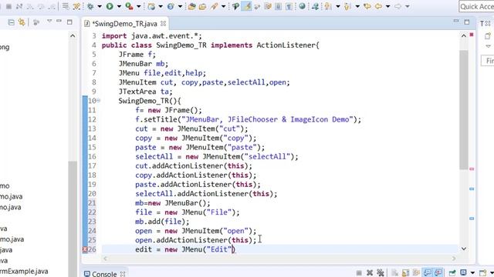
Task: Click the Pin Console icon
Action: click(x=452, y=273)
